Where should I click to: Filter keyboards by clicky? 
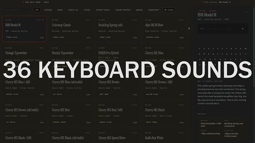[x=87, y=10]
